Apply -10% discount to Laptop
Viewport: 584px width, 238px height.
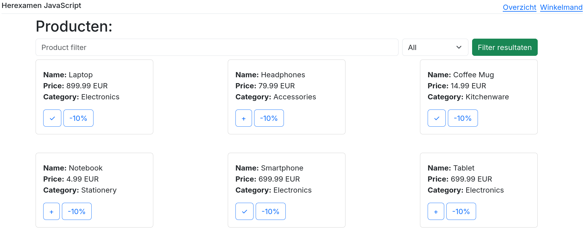point(78,118)
